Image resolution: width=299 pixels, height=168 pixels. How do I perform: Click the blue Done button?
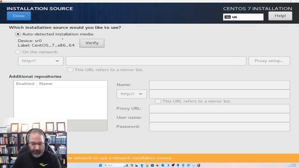[x=19, y=16]
